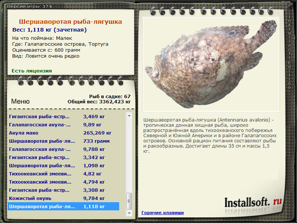The image size is (297, 223).
Task: Click the fish list scrollbar thumb
Action: coord(129,201)
